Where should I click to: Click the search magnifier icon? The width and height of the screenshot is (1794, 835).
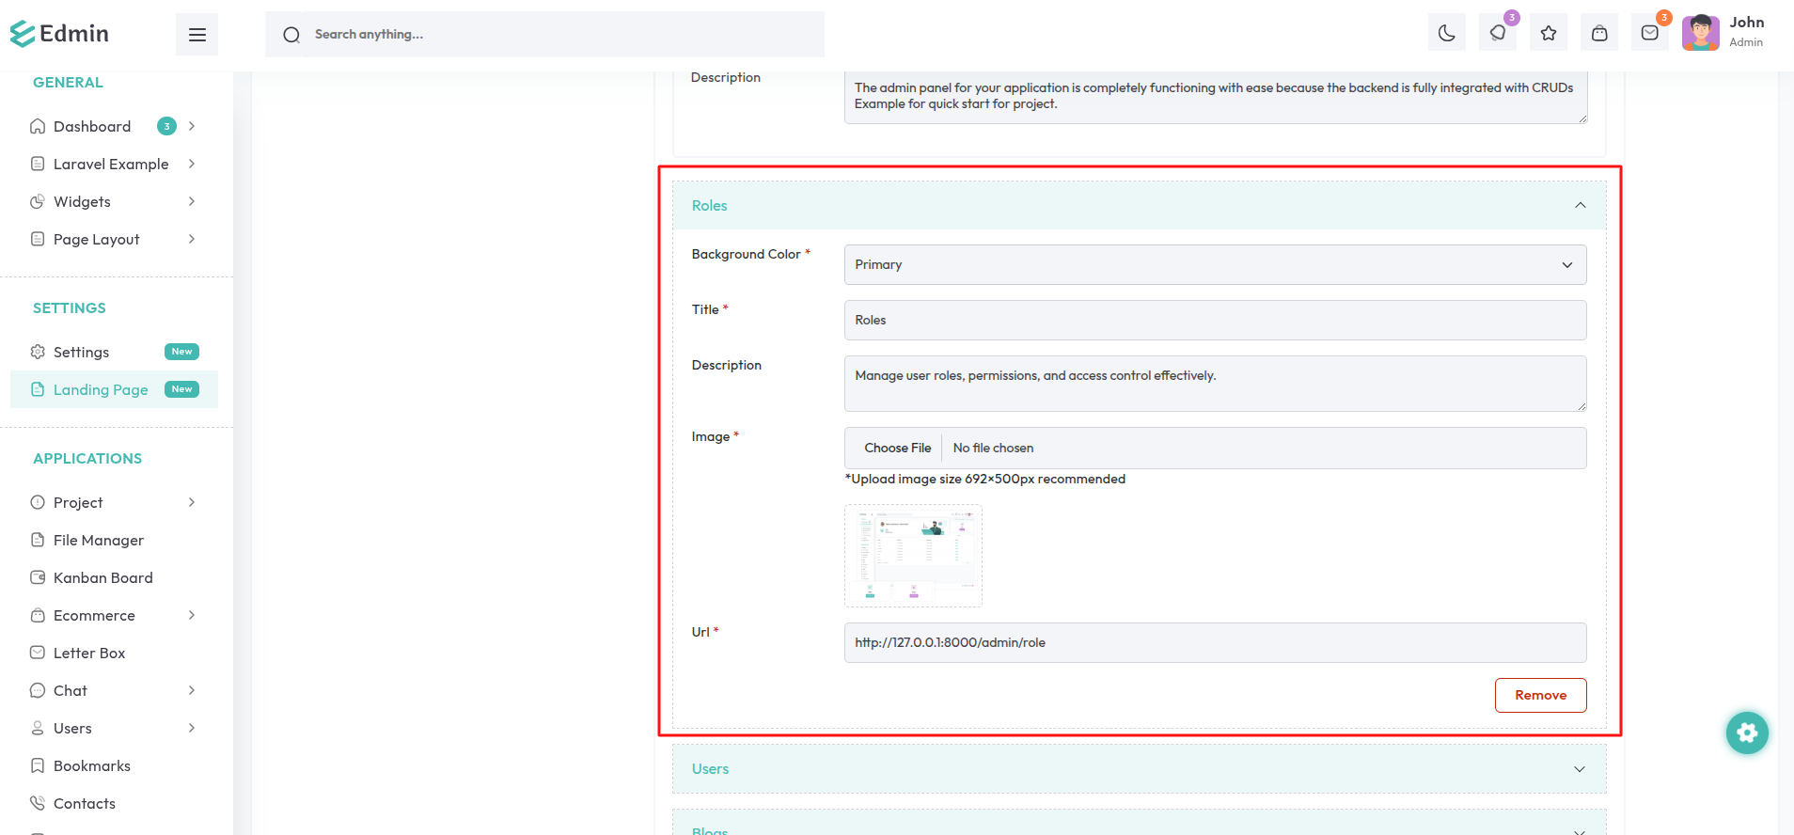[291, 35]
